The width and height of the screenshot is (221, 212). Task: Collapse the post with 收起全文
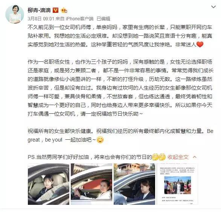(178, 157)
